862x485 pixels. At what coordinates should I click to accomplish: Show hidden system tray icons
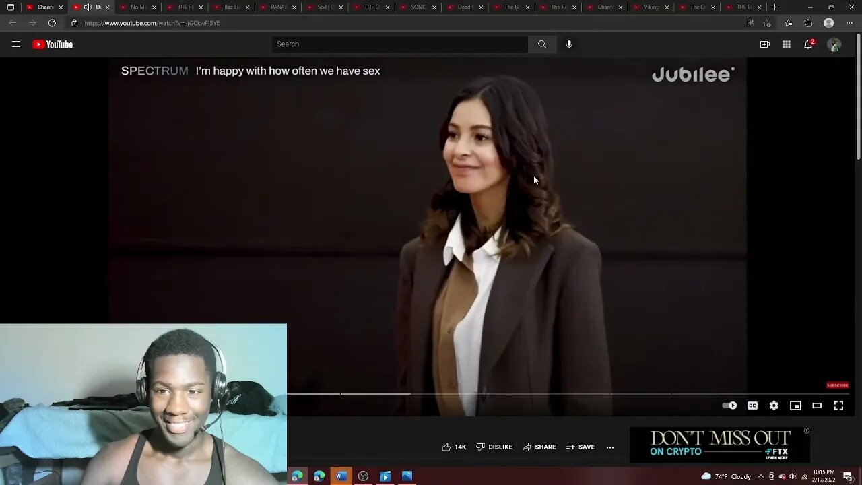[761, 476]
